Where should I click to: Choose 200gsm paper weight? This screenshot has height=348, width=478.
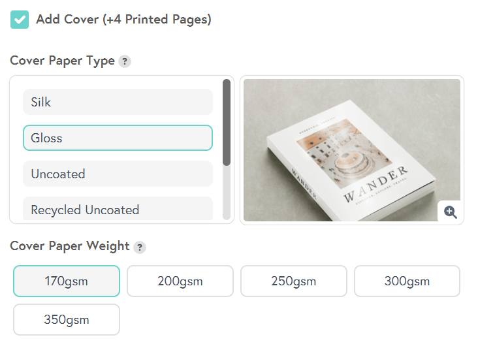[x=180, y=281]
